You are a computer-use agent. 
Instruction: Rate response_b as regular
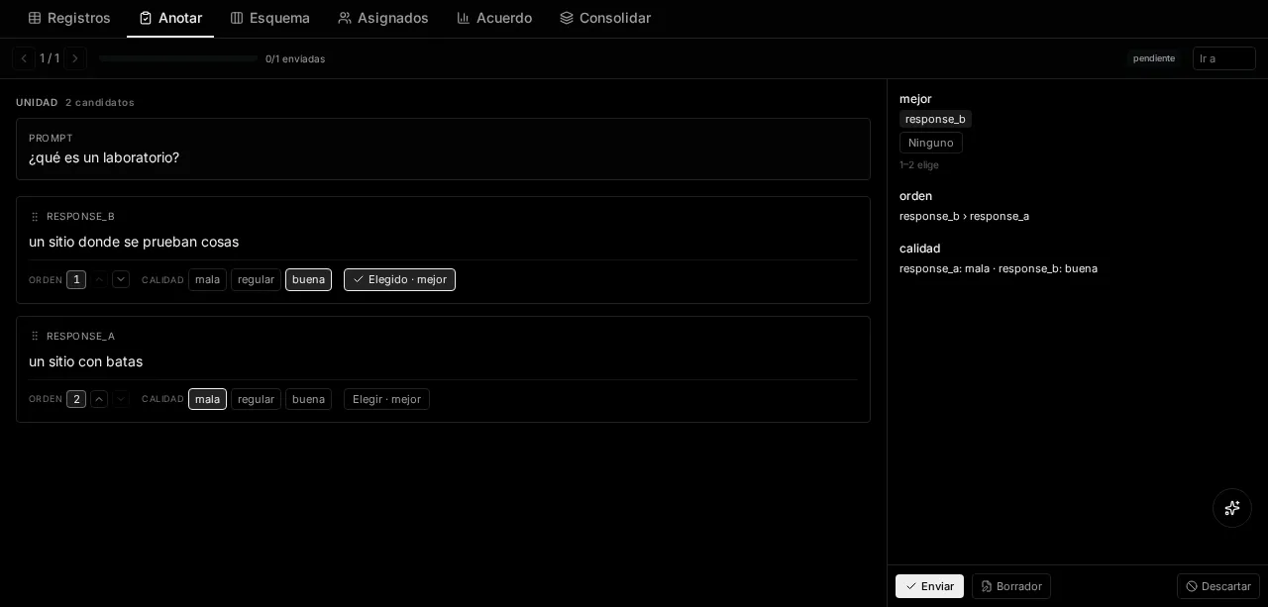click(256, 279)
